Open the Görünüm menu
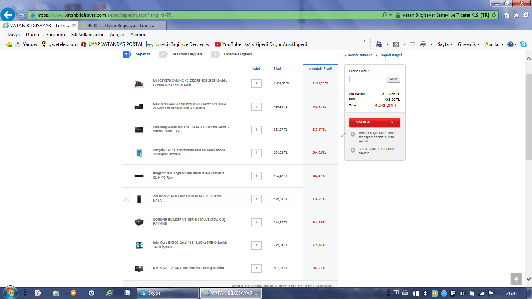This screenshot has height=299, width=532. pos(55,35)
